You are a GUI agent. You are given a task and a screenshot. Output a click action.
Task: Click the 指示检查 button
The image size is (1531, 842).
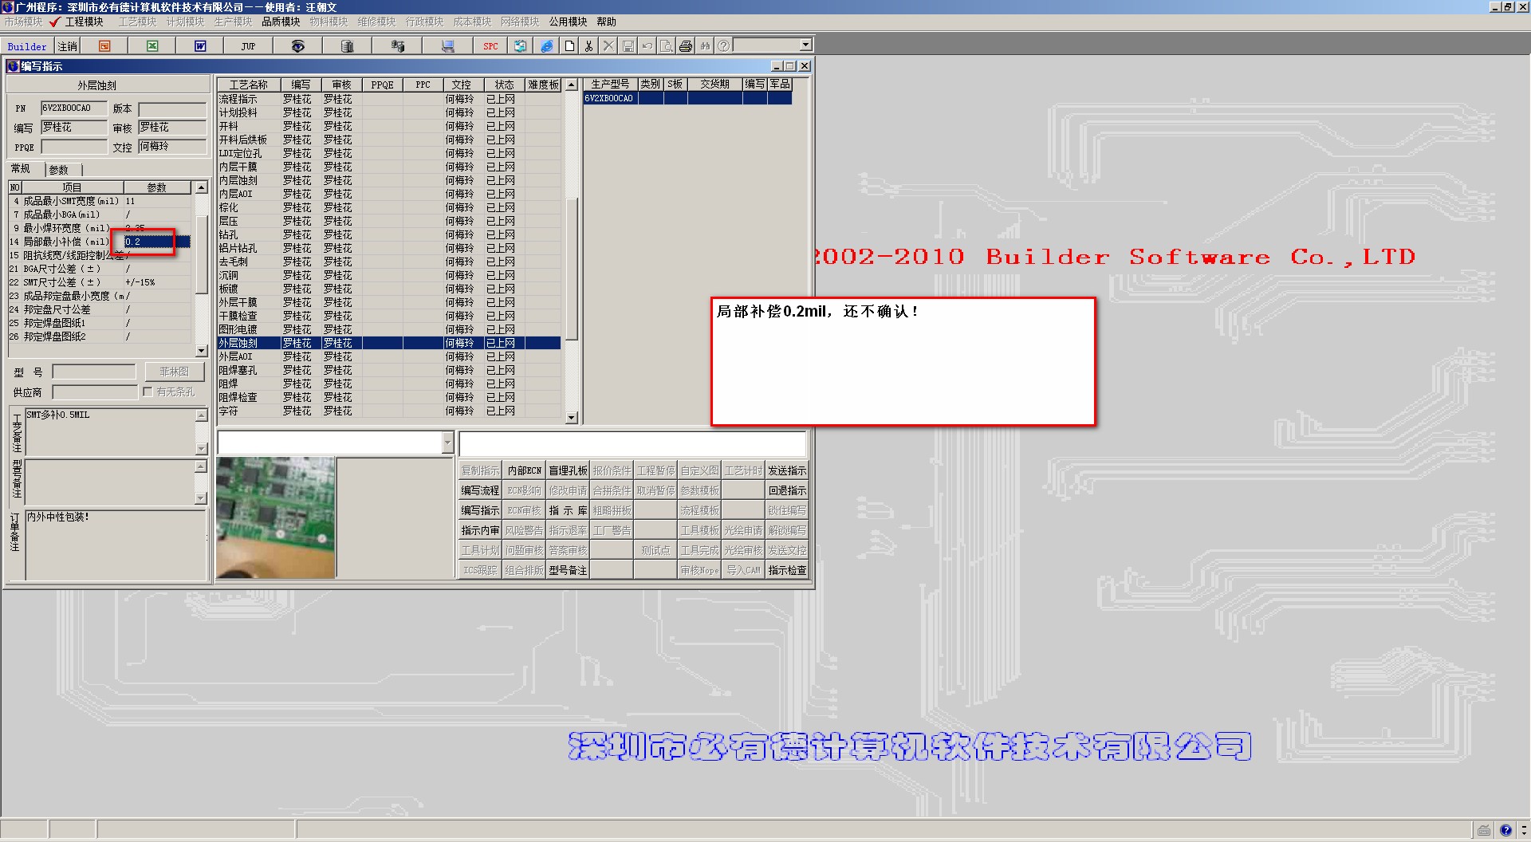point(787,570)
